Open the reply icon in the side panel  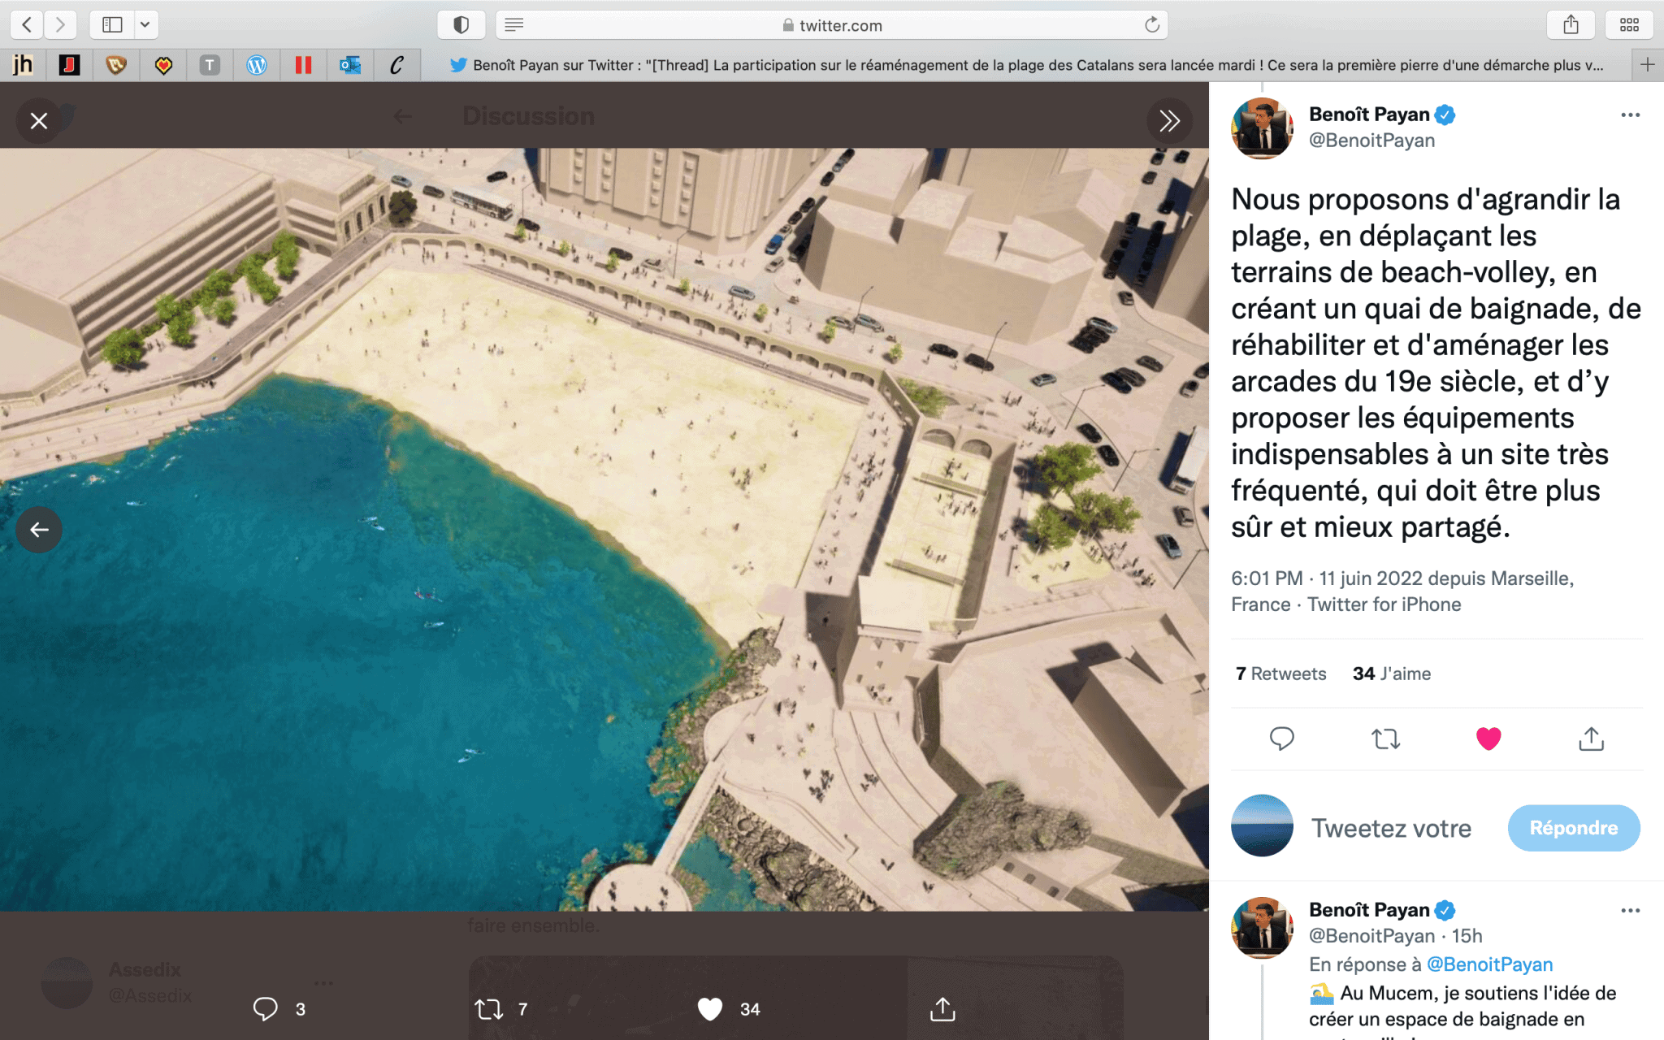tap(1281, 739)
